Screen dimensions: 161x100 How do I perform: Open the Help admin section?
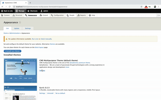coord(92,15)
